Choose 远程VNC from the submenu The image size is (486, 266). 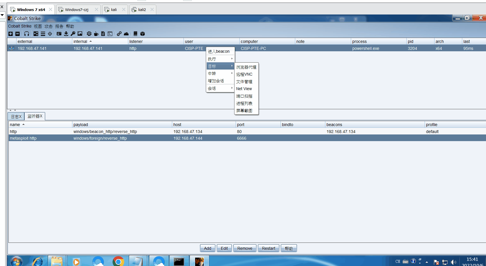pos(246,74)
